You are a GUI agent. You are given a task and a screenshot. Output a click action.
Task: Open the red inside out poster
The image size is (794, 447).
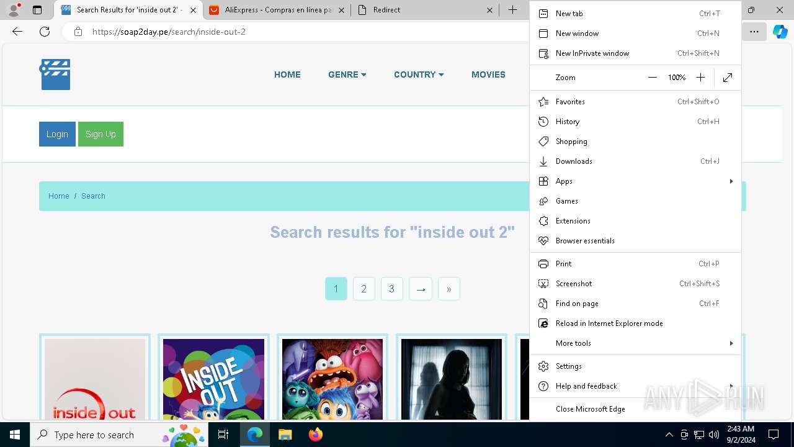click(95, 379)
